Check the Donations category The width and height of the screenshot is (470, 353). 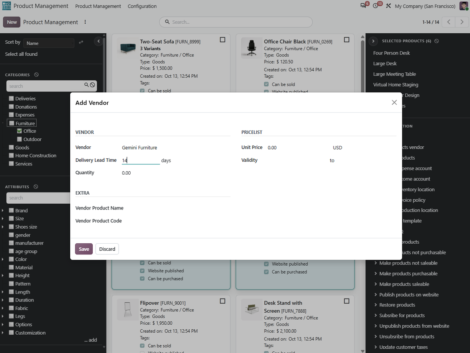coord(11,107)
